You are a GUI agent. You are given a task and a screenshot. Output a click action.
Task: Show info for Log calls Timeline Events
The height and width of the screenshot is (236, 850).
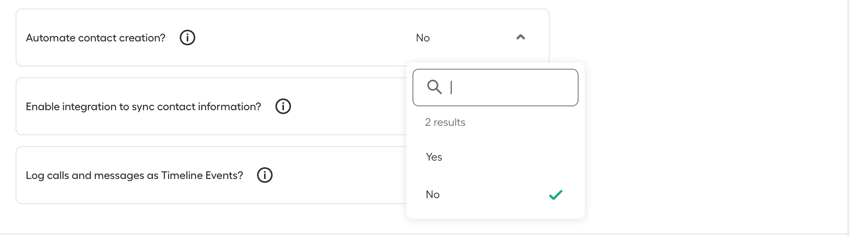(x=265, y=175)
